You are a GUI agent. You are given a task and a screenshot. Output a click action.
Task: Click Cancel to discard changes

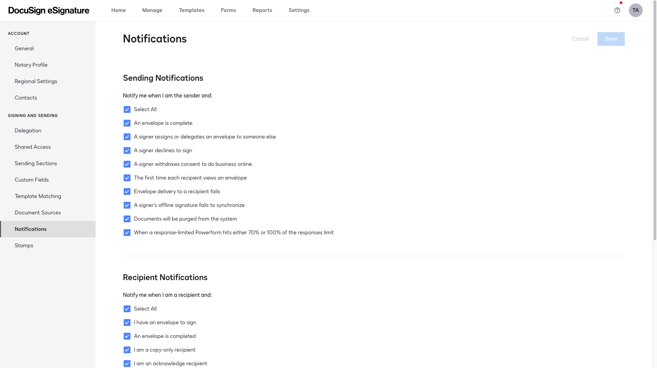[x=580, y=39]
